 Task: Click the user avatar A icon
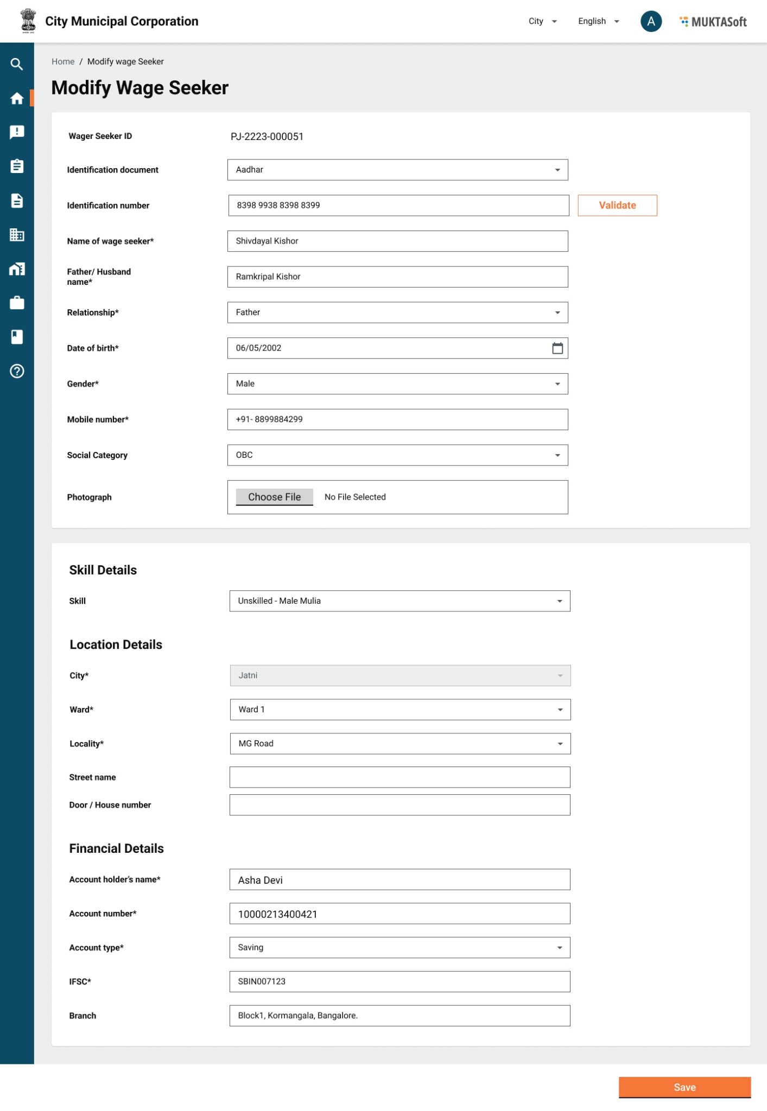(650, 22)
